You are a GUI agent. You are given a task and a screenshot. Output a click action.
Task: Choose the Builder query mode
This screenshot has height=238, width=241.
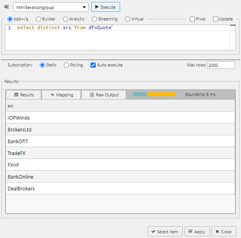coord(39,19)
